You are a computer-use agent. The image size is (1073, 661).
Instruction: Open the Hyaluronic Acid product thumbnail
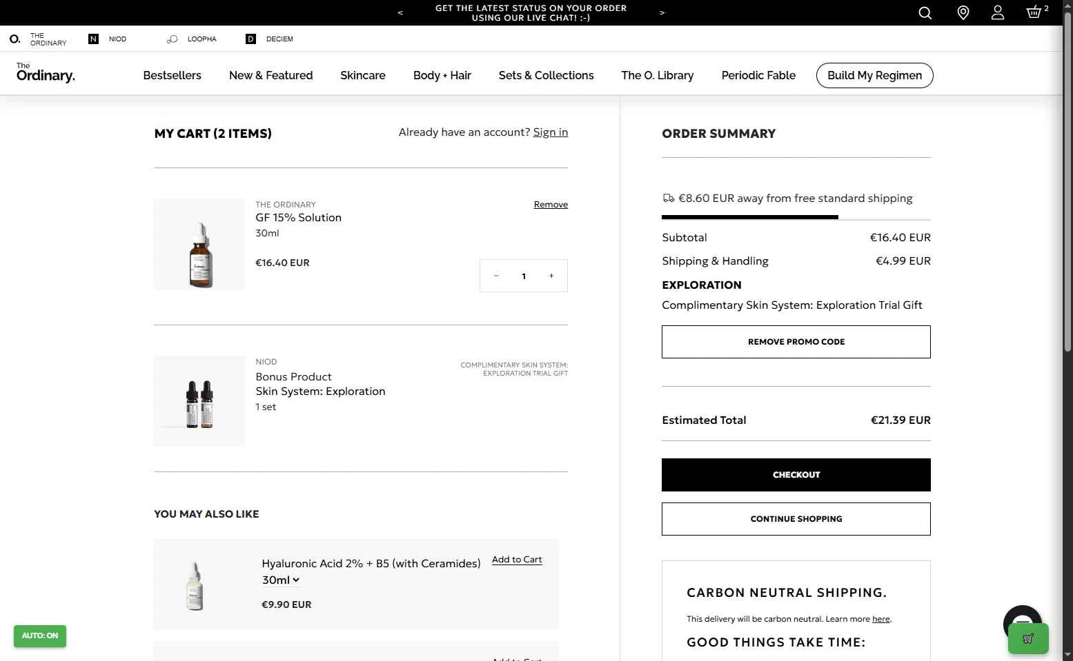click(x=195, y=584)
